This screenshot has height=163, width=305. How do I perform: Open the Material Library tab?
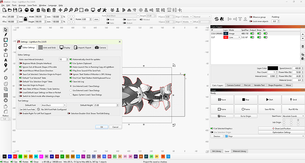(x=240, y=151)
